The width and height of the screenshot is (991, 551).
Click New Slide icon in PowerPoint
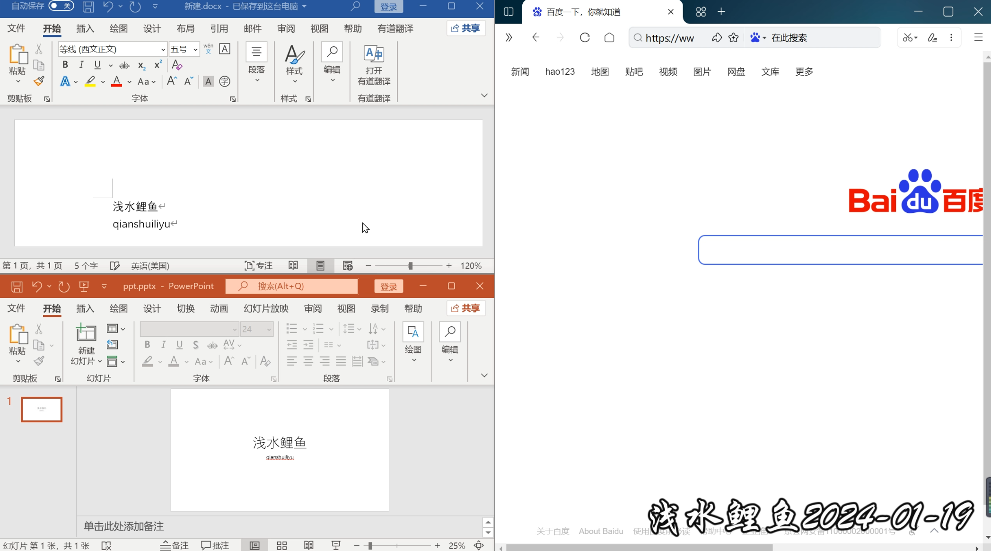tap(86, 333)
